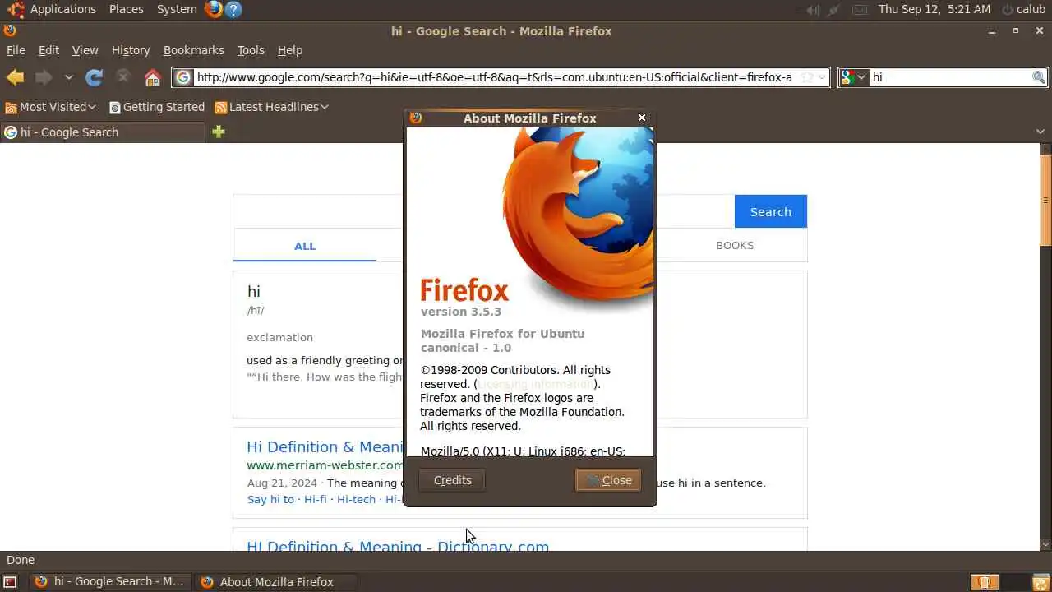Viewport: 1052px width, 592px height.
Task: Open the Help icon in top panel
Action: pyautogui.click(x=233, y=9)
